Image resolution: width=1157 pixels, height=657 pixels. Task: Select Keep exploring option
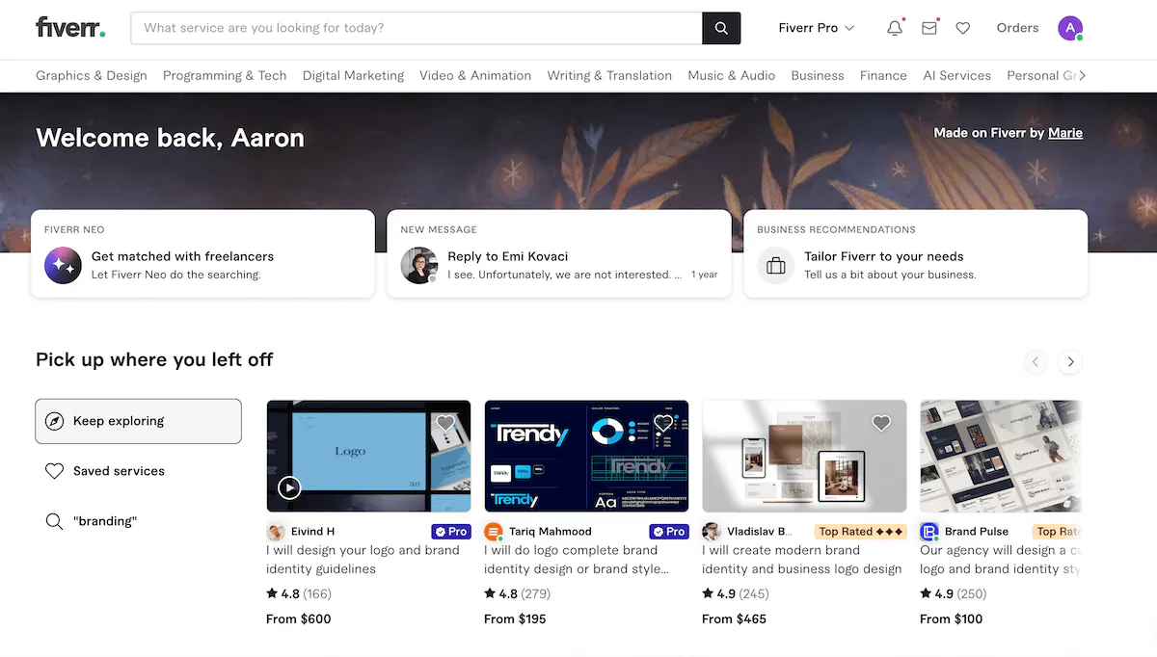pos(138,421)
